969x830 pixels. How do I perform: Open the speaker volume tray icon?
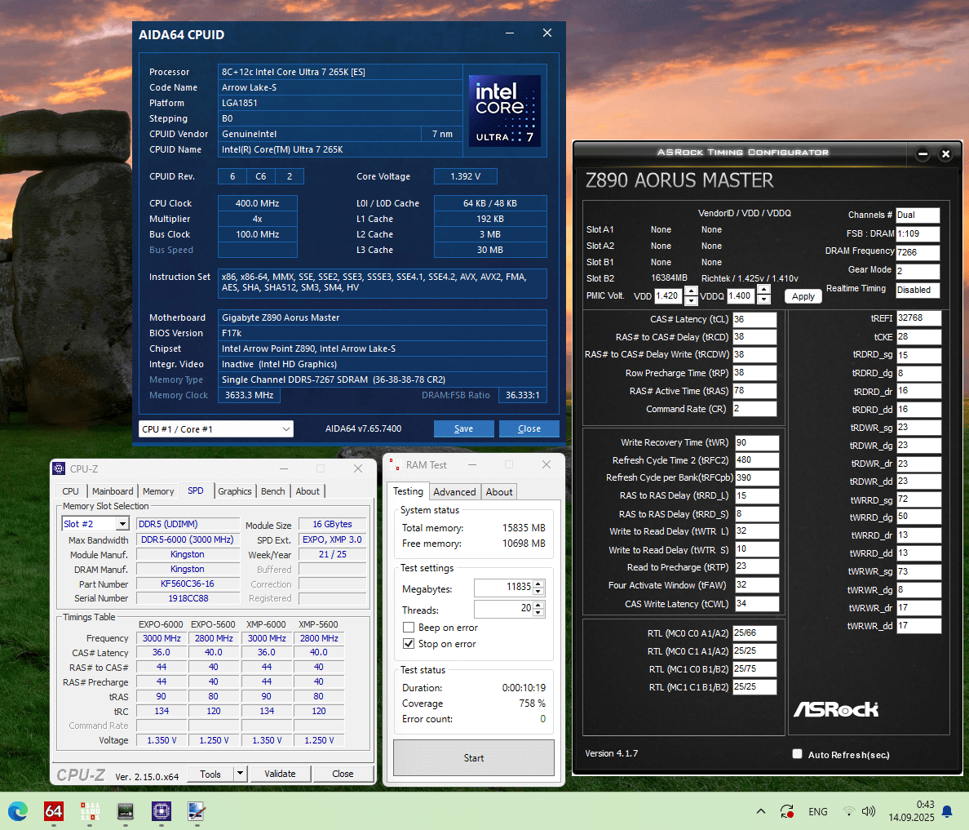869,811
